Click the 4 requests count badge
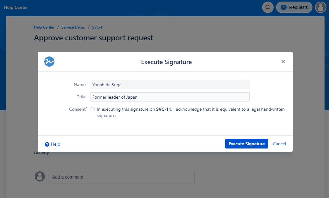This screenshot has width=329, height=198. coord(283,7)
